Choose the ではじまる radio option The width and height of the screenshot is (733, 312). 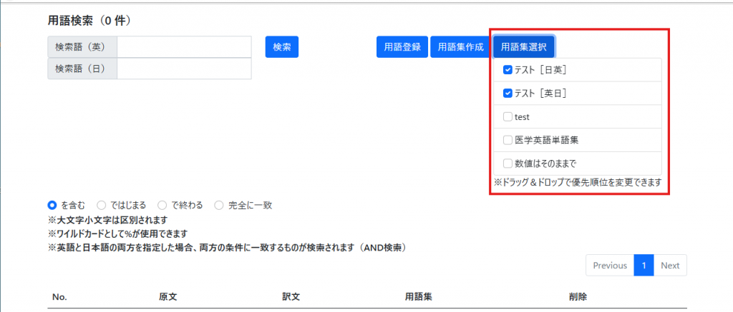101,205
